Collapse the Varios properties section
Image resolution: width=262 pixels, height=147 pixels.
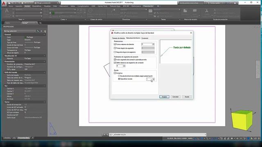coord(44,102)
